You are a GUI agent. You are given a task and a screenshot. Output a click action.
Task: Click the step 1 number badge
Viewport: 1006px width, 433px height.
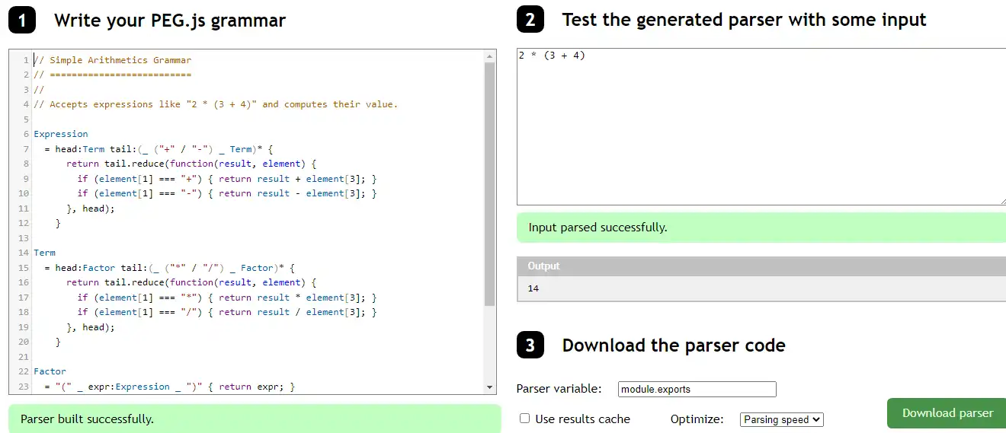[22, 21]
